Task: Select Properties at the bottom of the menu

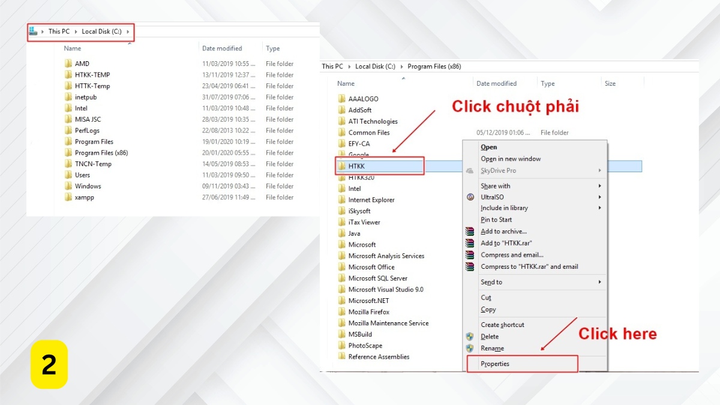Action: pyautogui.click(x=495, y=364)
